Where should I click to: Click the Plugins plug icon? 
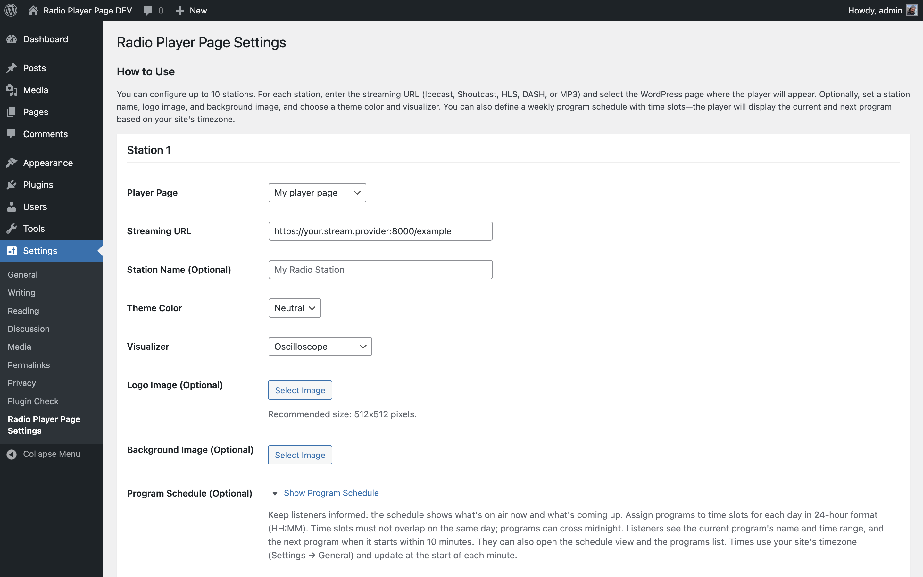click(x=12, y=185)
